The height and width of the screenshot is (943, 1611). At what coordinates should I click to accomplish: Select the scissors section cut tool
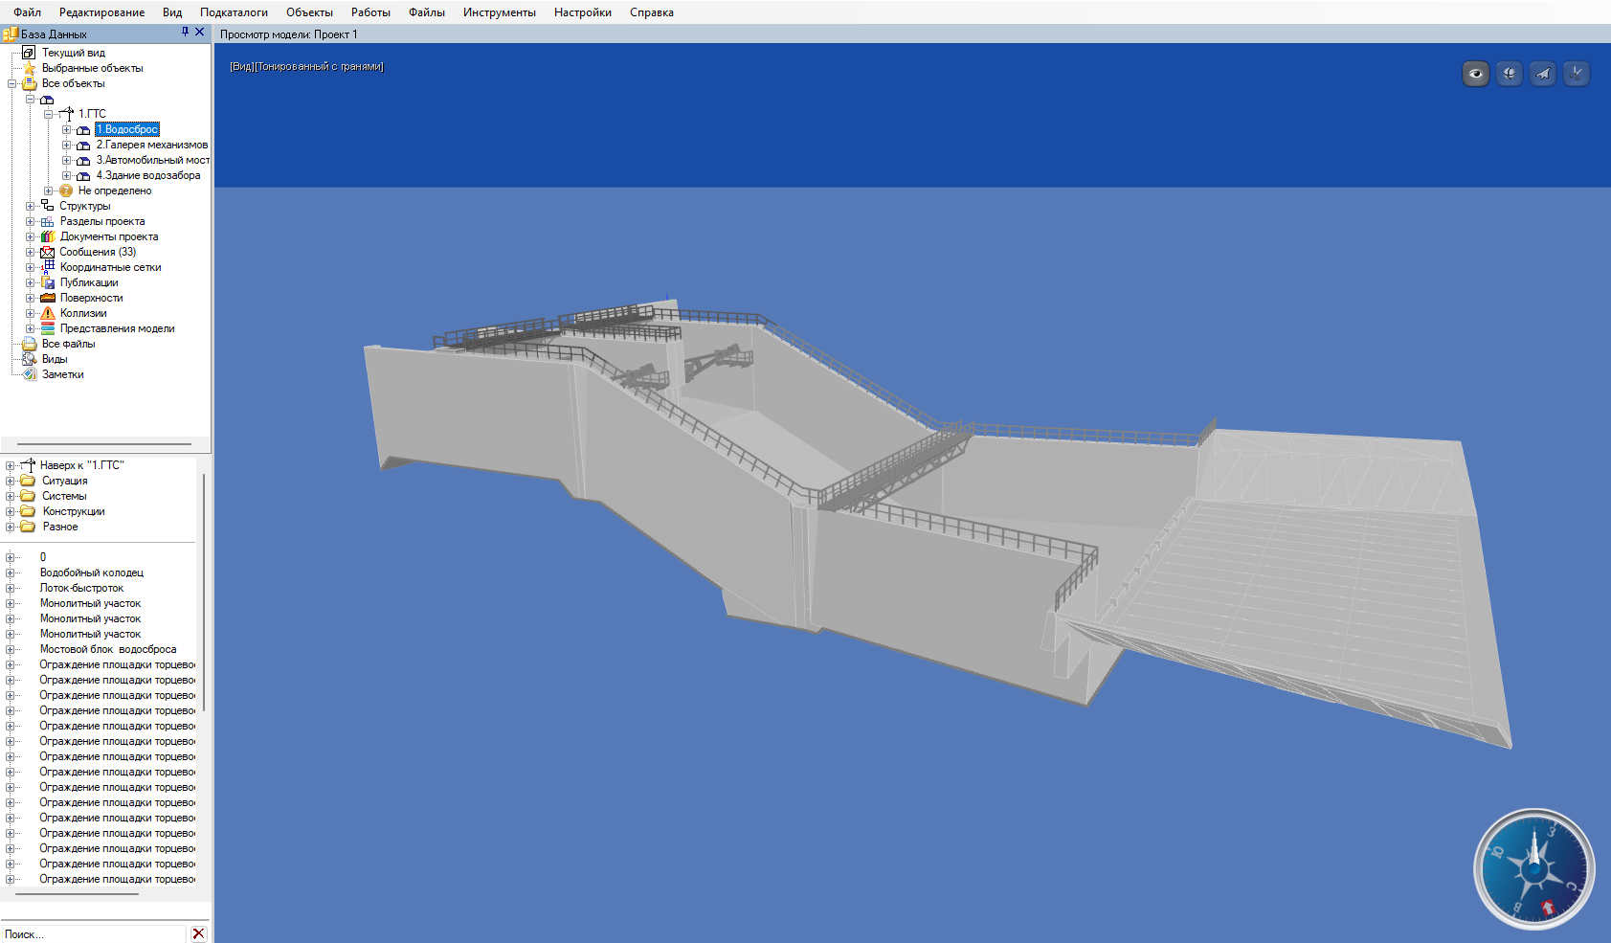(x=1576, y=74)
